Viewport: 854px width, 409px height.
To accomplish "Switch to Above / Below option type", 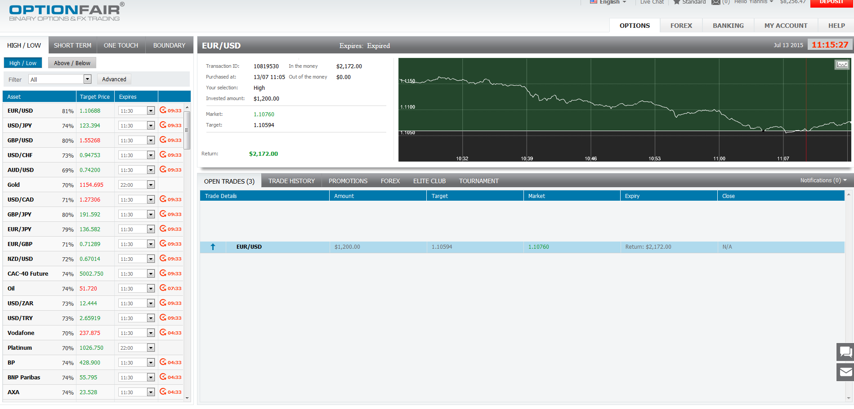I will [x=72, y=63].
